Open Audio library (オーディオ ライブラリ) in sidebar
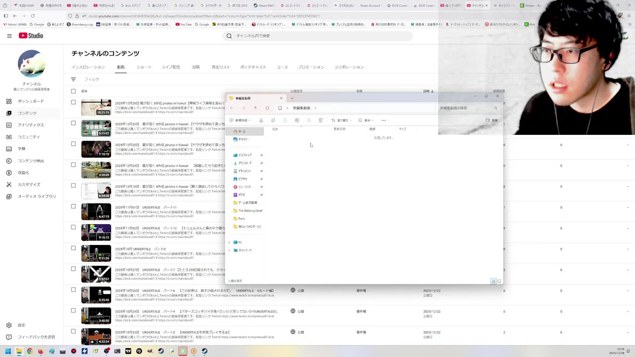Screen dimensions: 635x357 (x=36, y=196)
